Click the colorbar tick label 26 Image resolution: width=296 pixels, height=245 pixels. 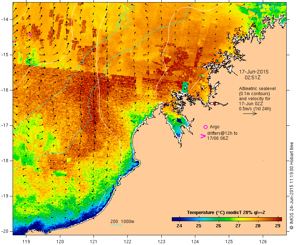pyautogui.click(x=218, y=226)
